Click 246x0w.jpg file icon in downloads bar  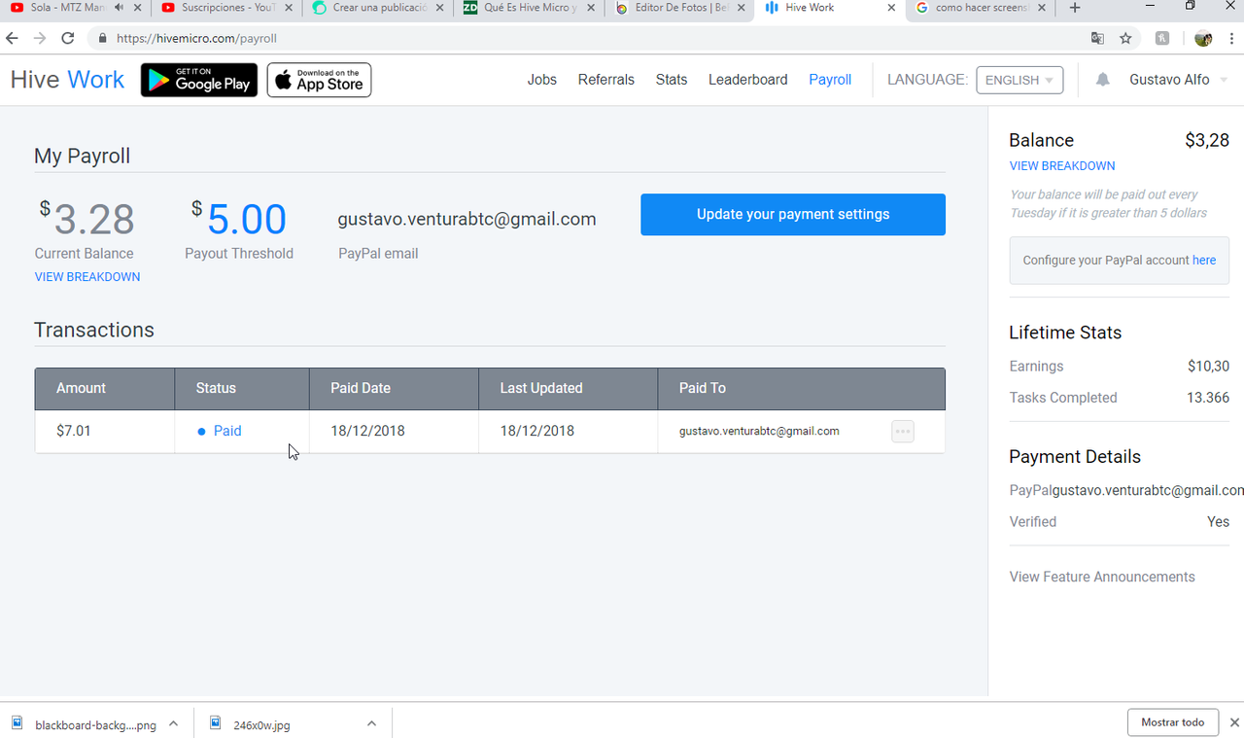(x=216, y=723)
